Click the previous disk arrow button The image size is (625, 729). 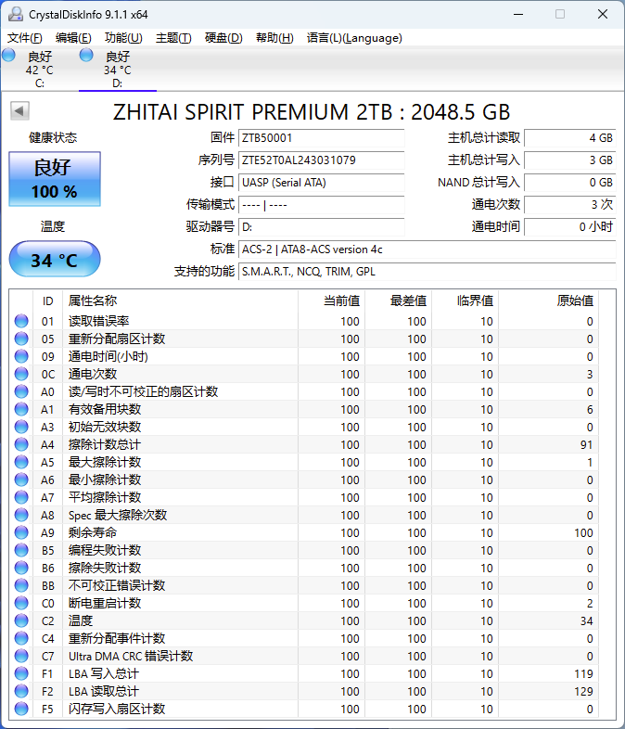pos(19,110)
